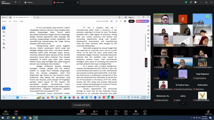Viewport: 214px width, 120px height.
Task: Select the arrow selection tool in Acrobat
Action: coord(4,28)
